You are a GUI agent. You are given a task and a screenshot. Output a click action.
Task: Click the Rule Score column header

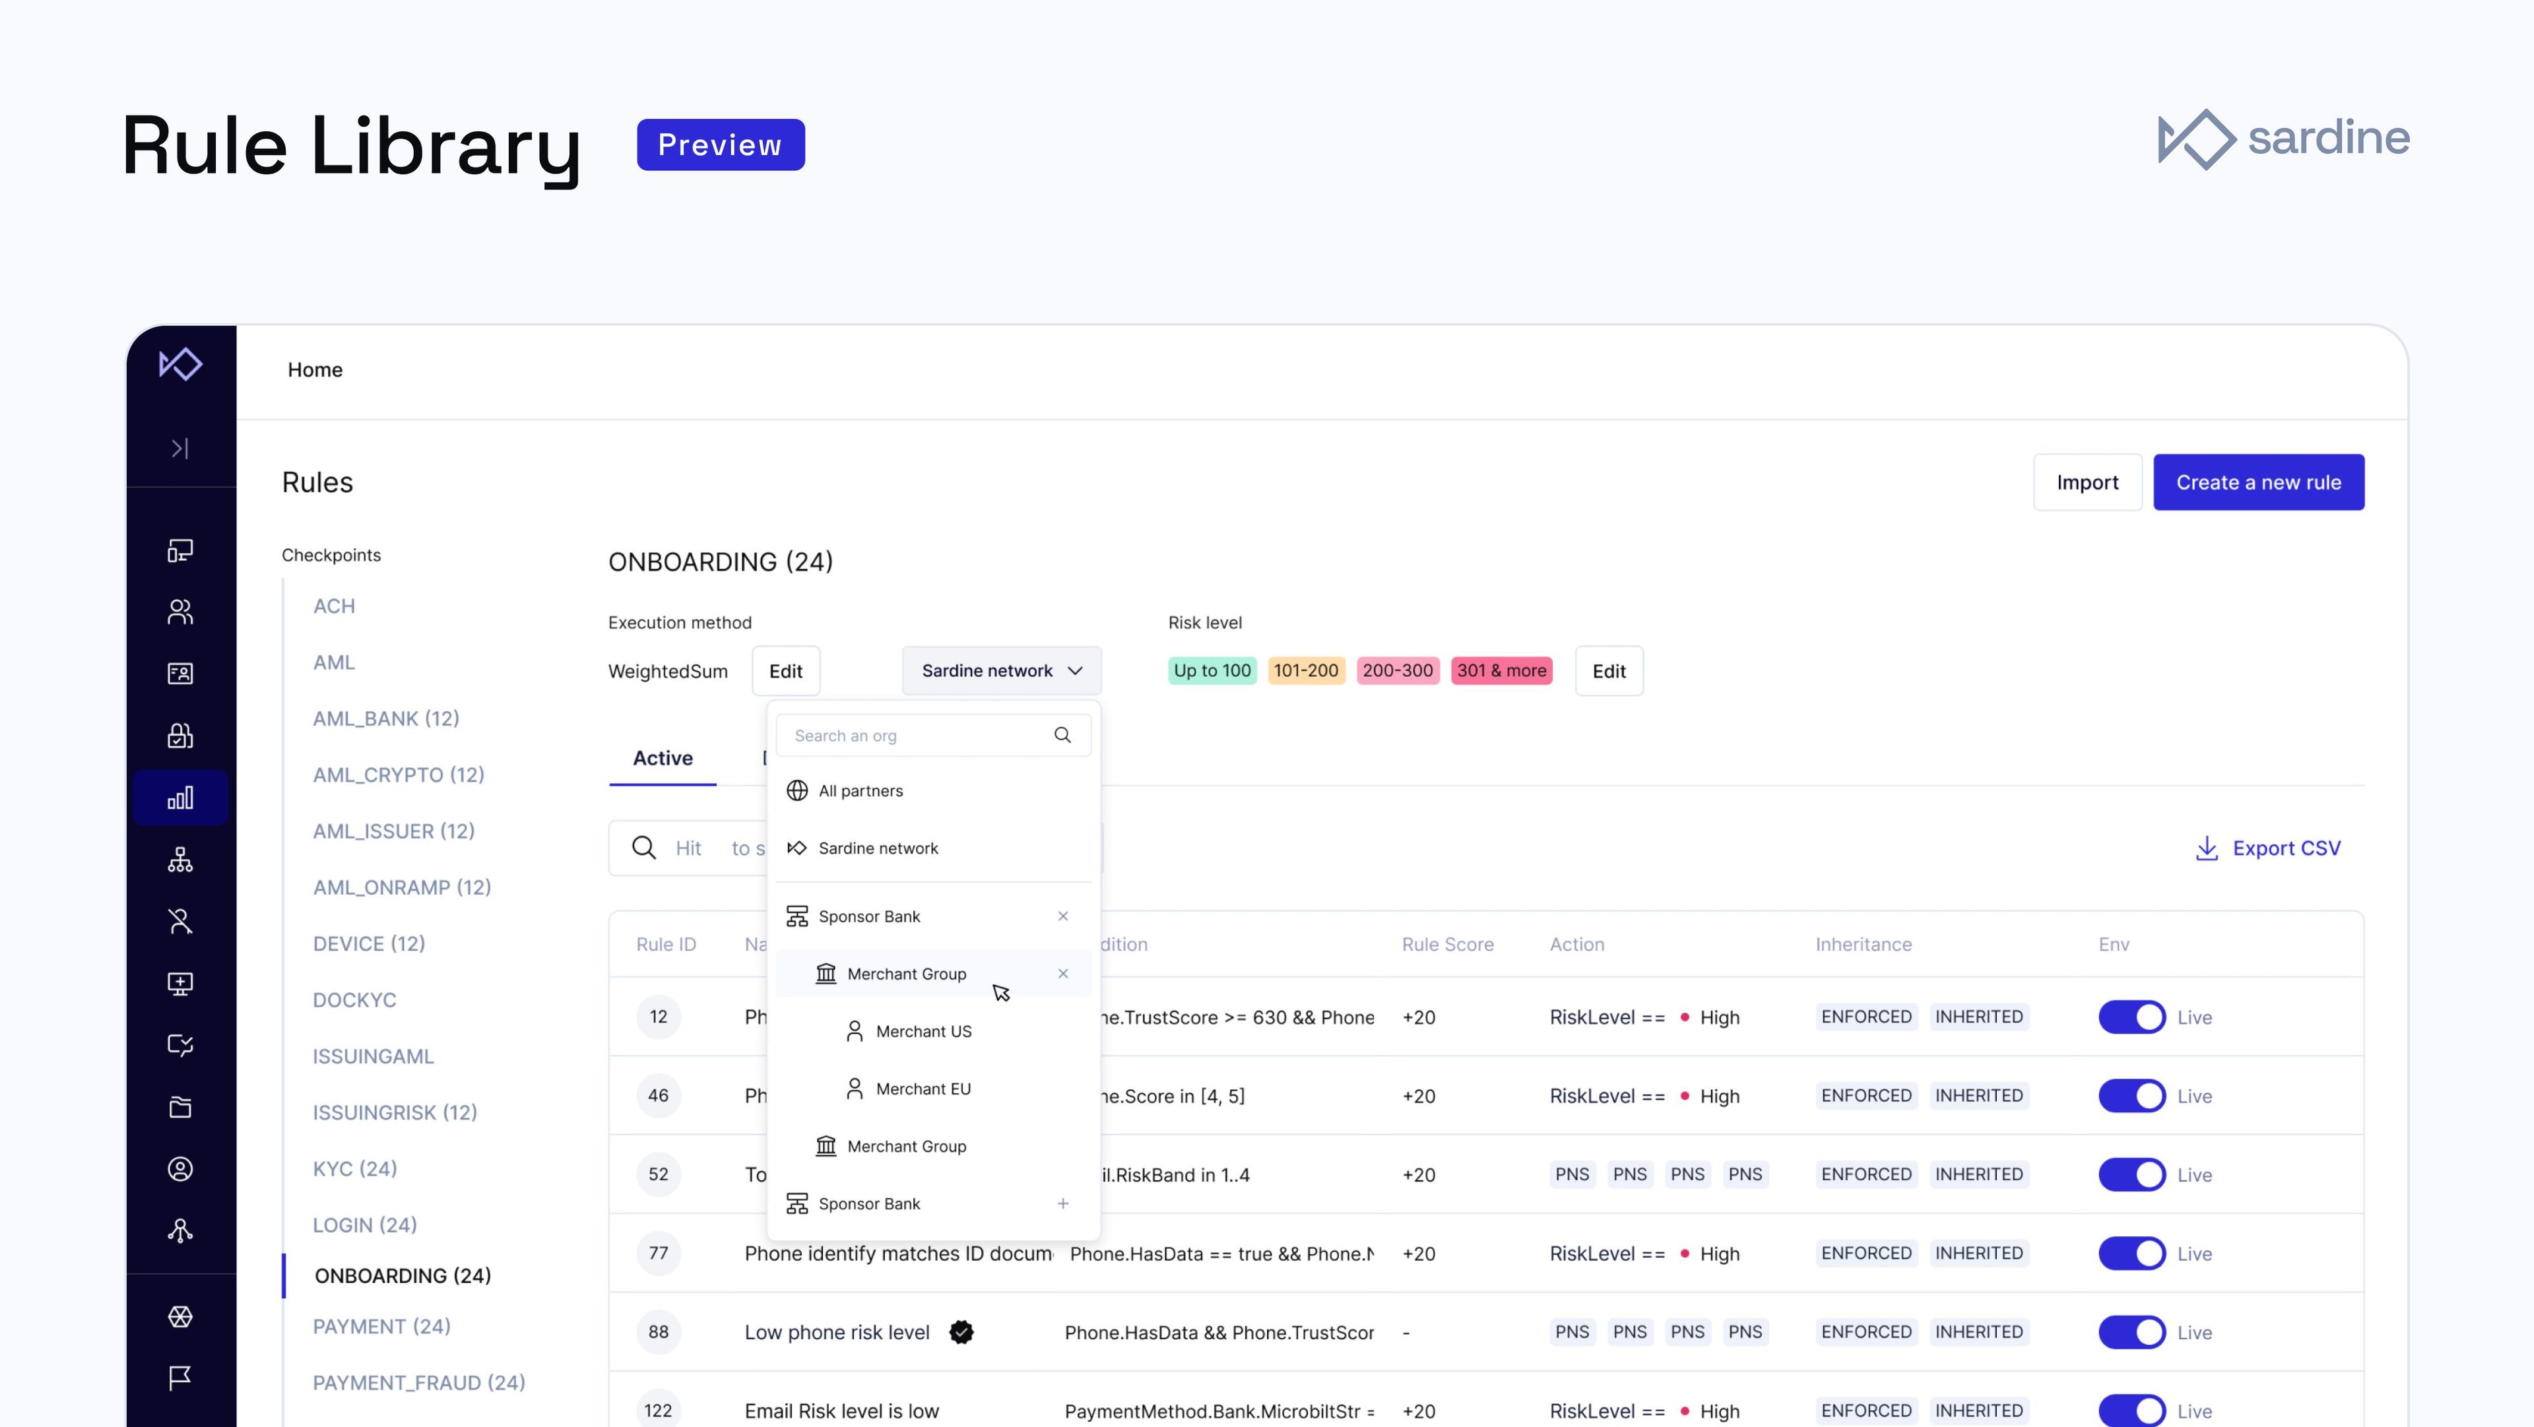coord(1447,944)
